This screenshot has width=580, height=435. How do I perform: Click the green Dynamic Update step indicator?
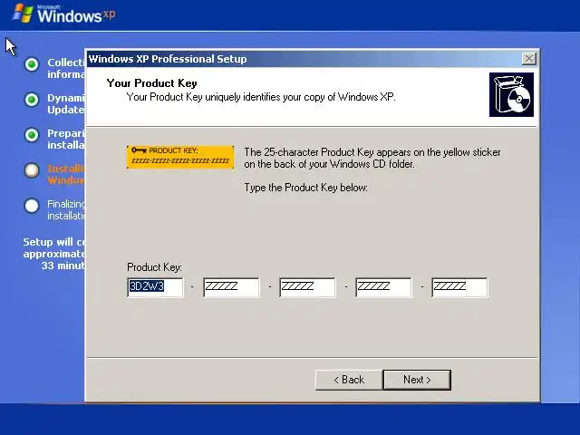pos(32,100)
